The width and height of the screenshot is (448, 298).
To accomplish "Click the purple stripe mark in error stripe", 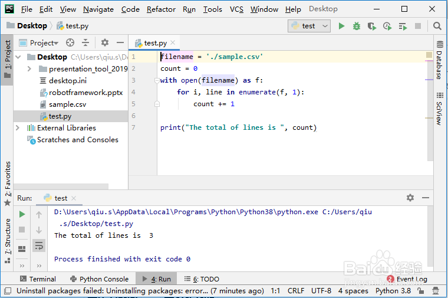I will point(429,80).
